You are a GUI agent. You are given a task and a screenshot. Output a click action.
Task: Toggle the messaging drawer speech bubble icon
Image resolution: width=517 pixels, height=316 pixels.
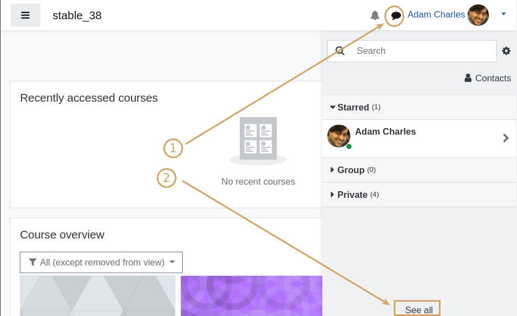(x=395, y=15)
